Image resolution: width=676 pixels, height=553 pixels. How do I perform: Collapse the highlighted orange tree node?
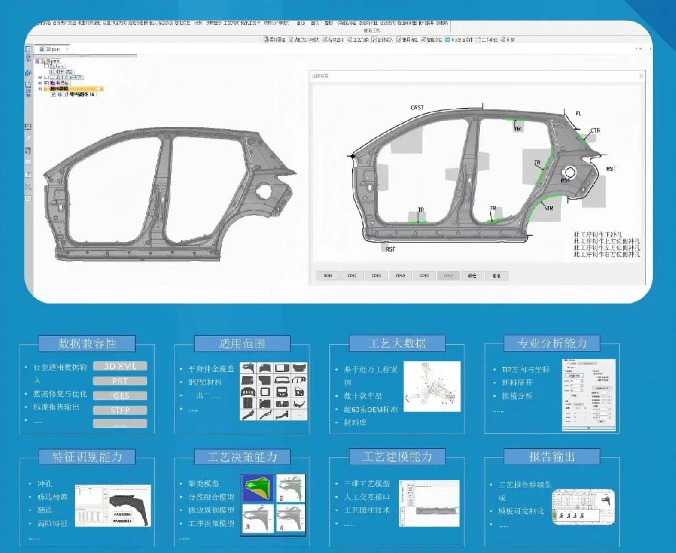tap(41, 89)
